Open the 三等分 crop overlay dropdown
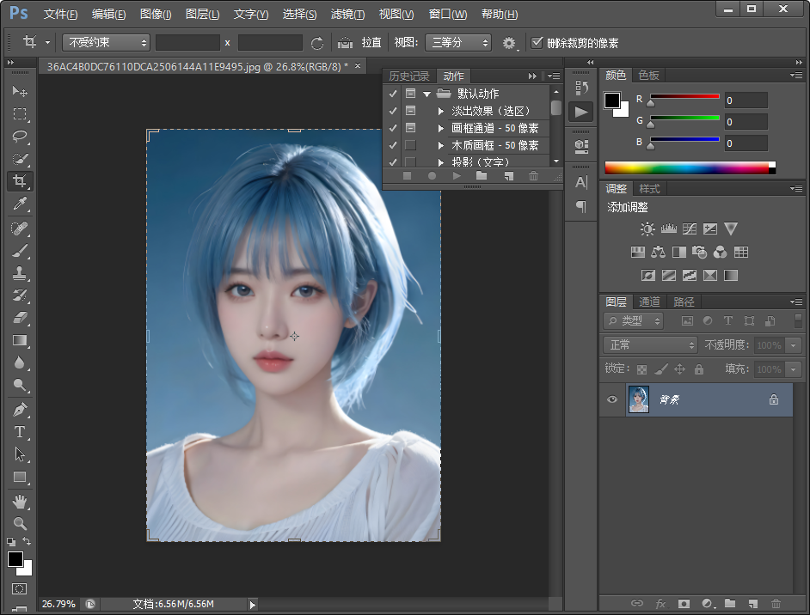This screenshot has height=615, width=810. [458, 42]
